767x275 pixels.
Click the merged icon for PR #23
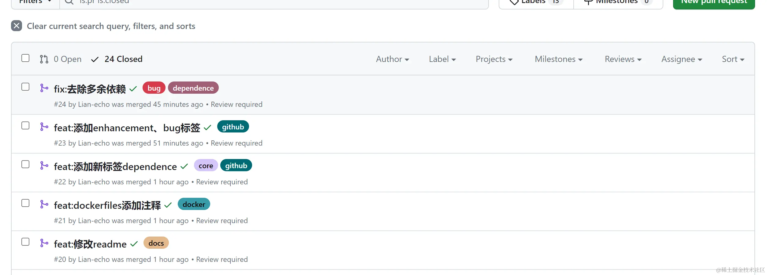coord(44,127)
